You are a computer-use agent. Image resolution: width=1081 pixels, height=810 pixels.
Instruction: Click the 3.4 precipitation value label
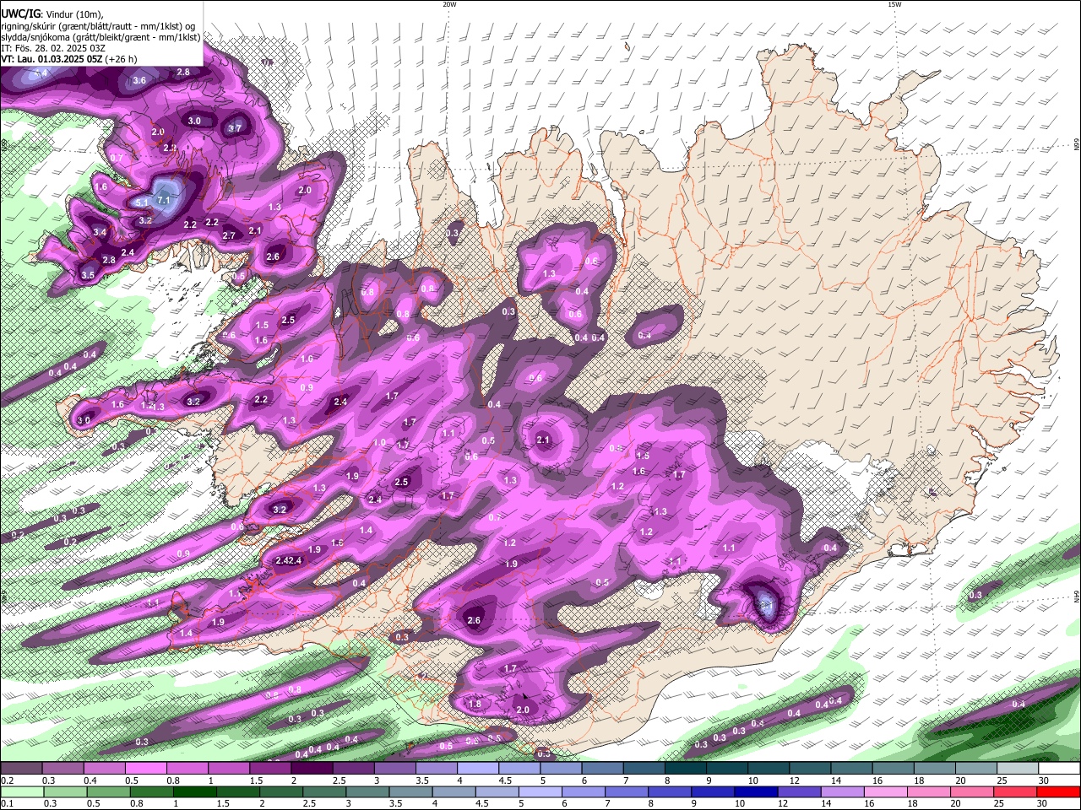tap(100, 232)
